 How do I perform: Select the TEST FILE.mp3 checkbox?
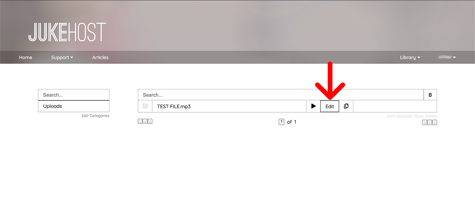pos(145,106)
